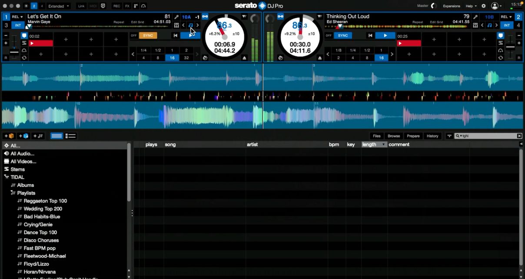
Task: Toggle SYNC on deck 1
Action: [x=148, y=35]
